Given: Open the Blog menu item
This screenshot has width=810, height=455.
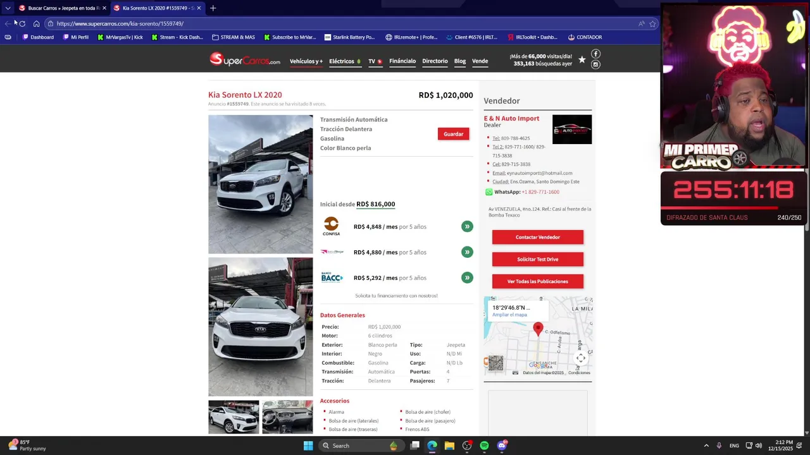Looking at the screenshot, I should pos(460,61).
